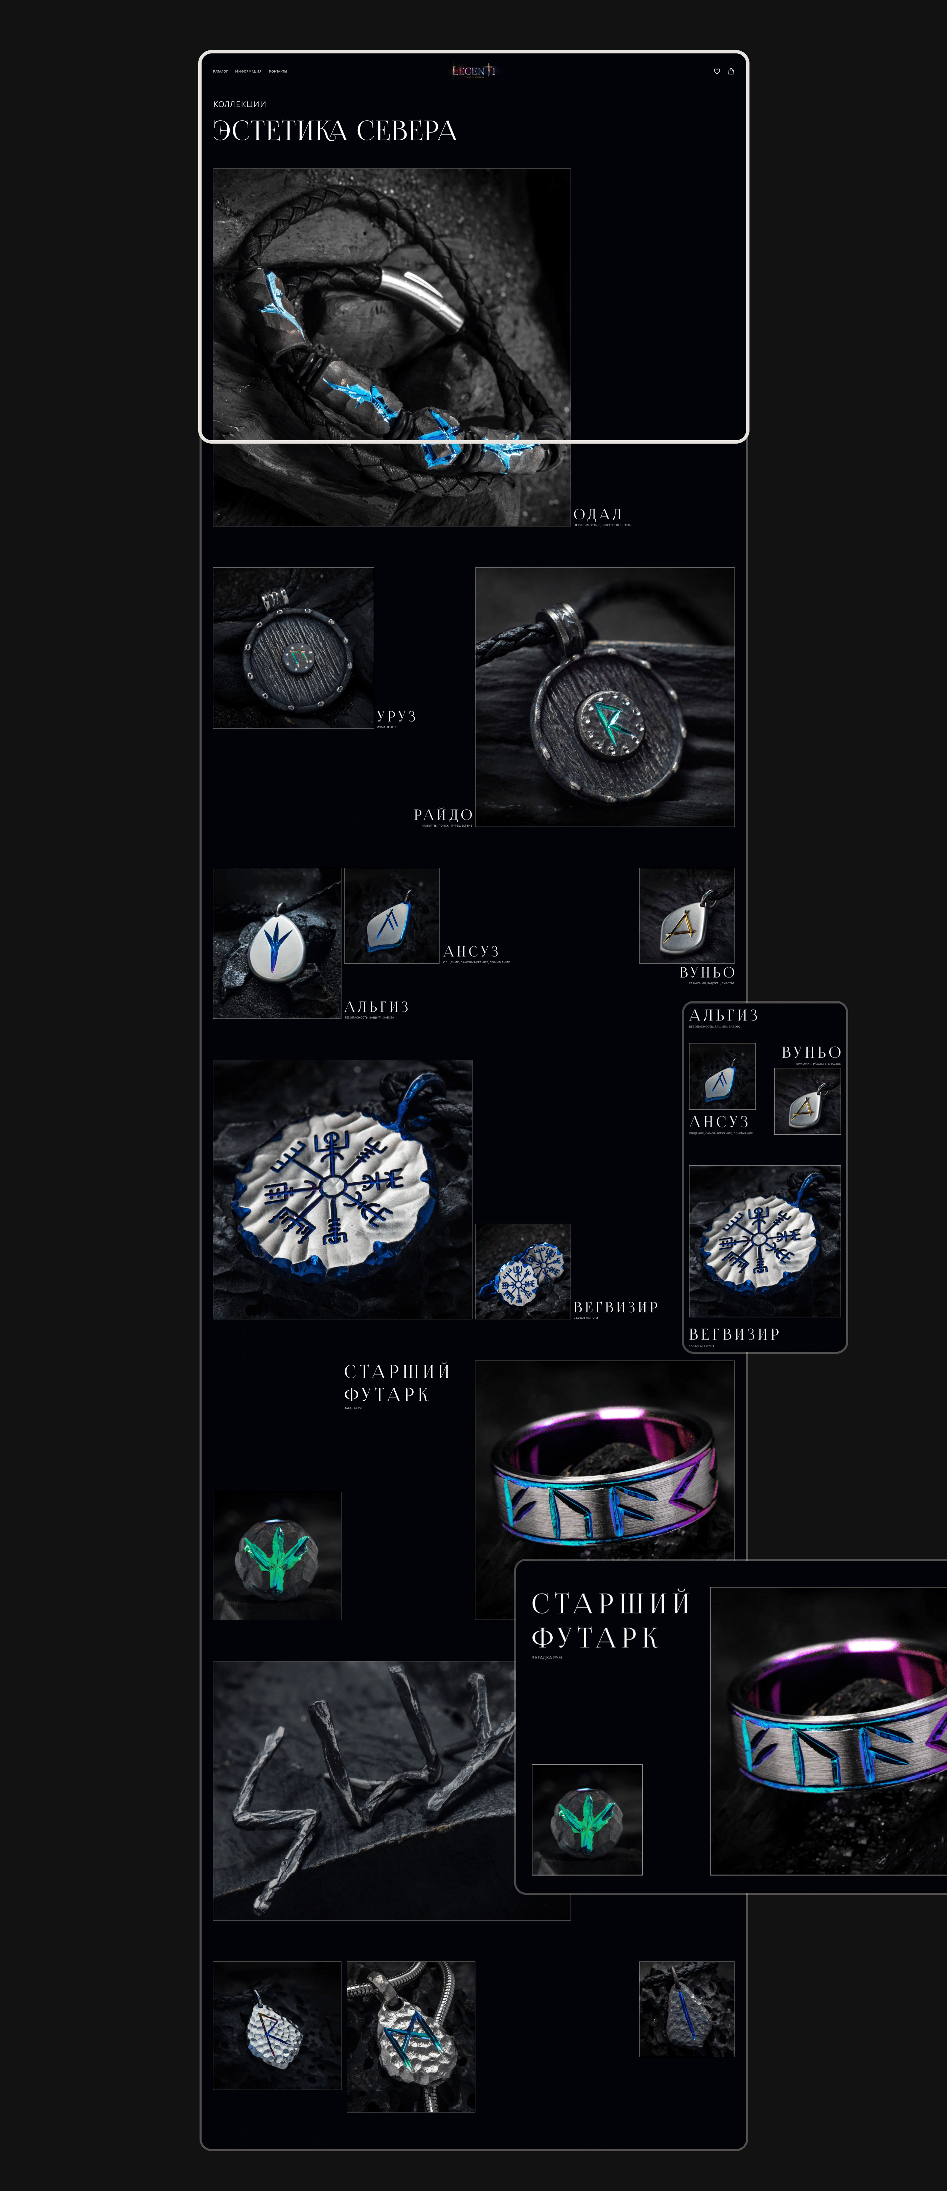947x2191 pixels.
Task: Click the ВЕГВИЗИР title in main page
Action: (x=616, y=1307)
